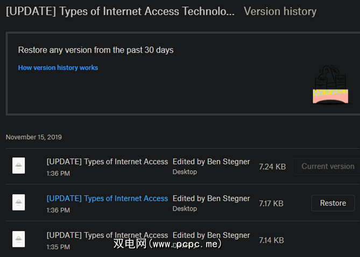This screenshot has width=360, height=257.
Task: Click the file name of the current version
Action: [x=107, y=162]
